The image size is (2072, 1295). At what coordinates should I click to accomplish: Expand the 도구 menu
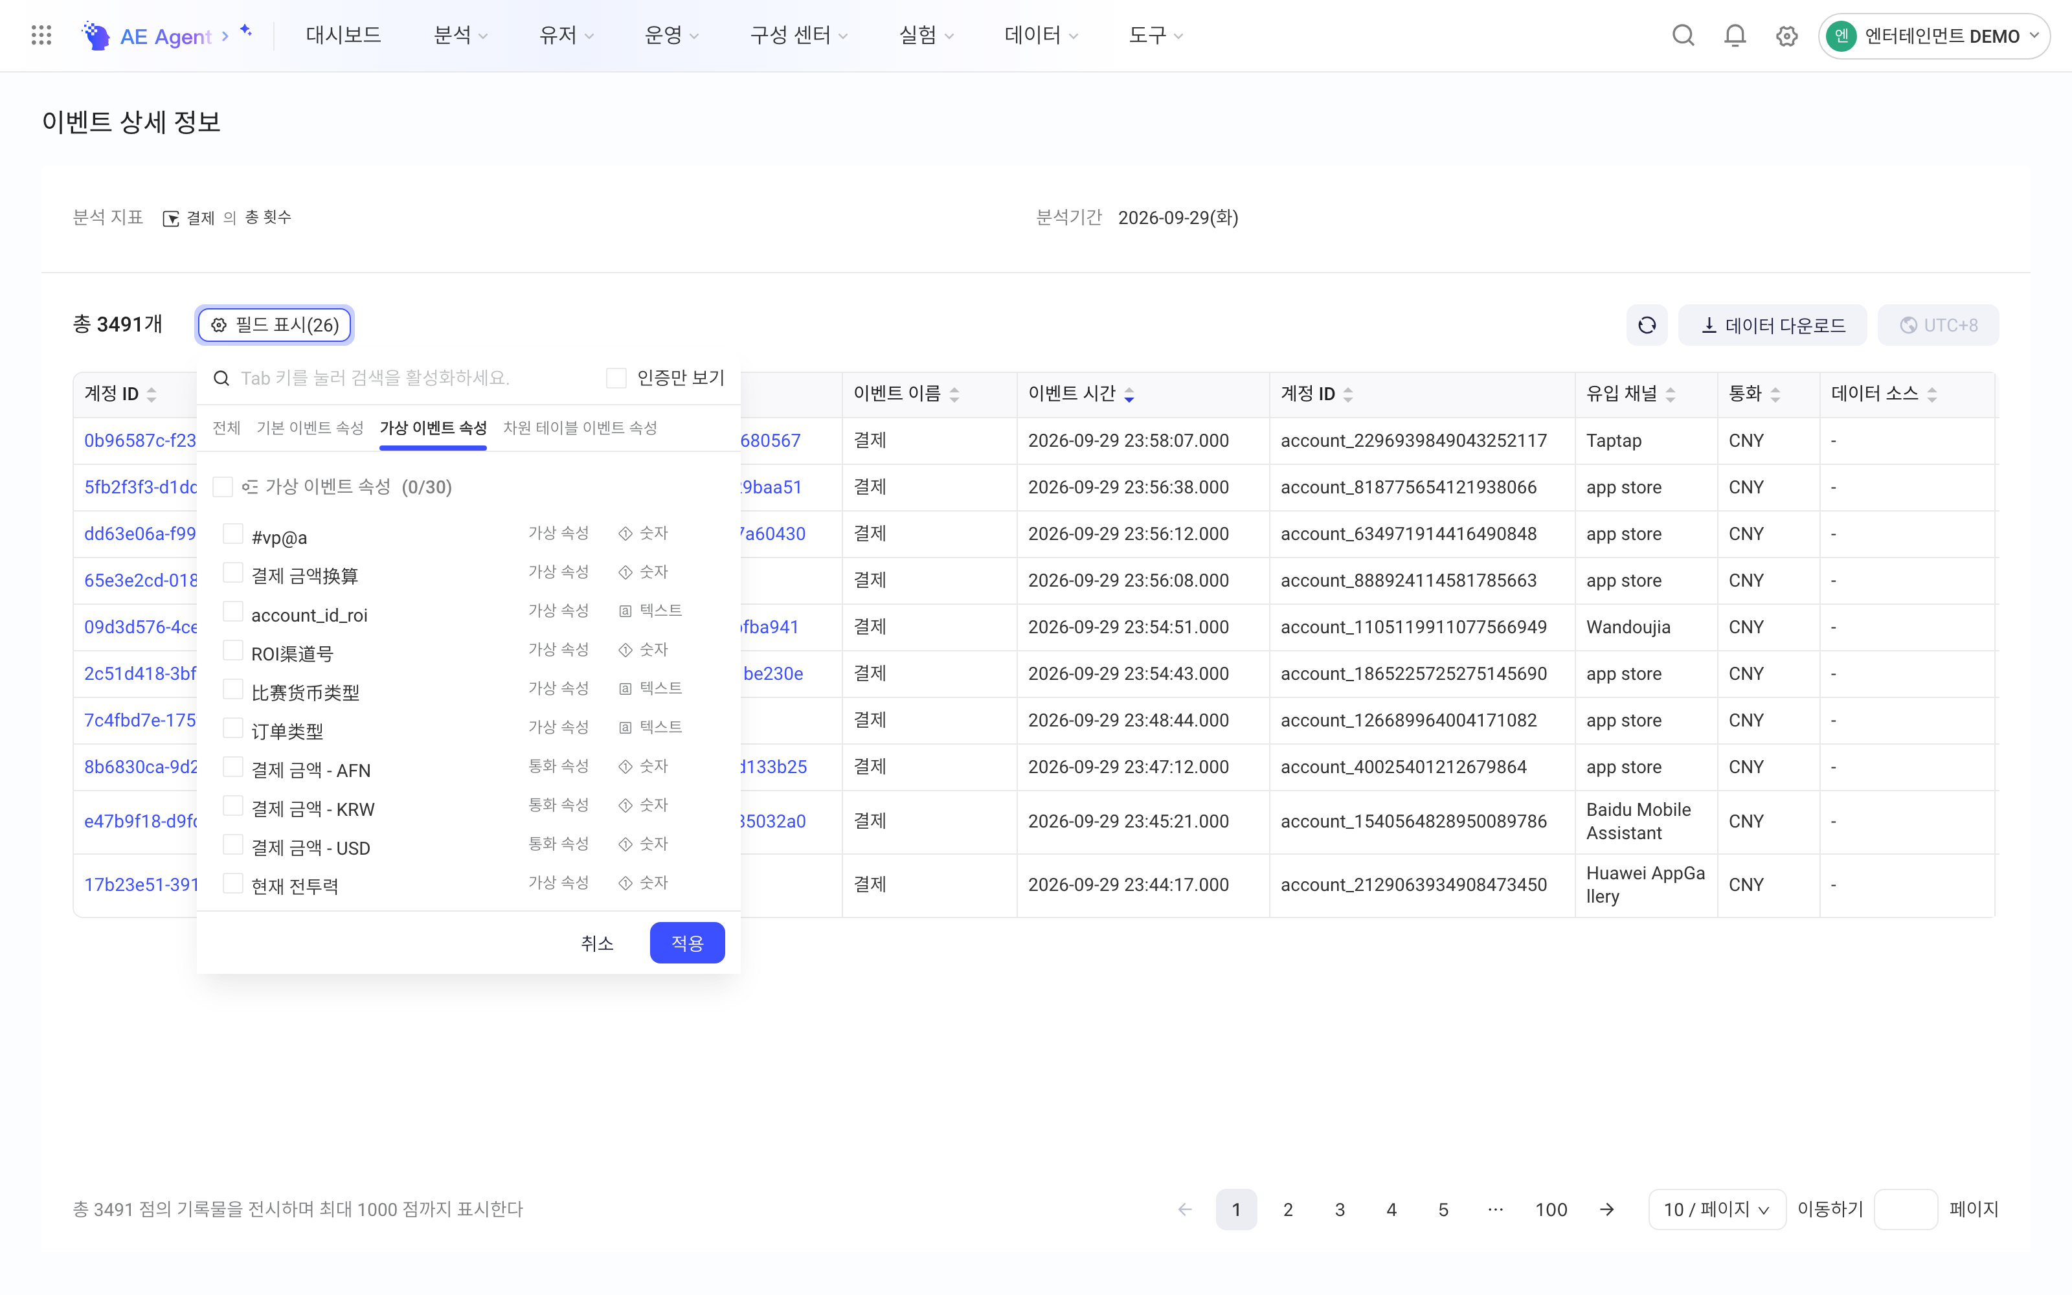[x=1155, y=35]
